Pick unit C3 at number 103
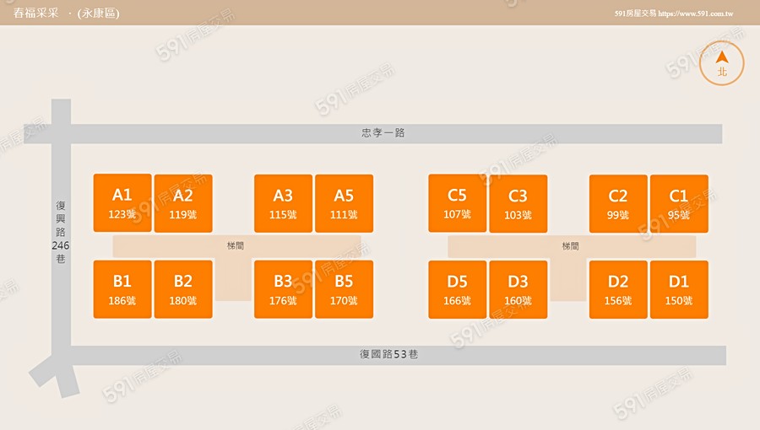The image size is (760, 430). 518,203
